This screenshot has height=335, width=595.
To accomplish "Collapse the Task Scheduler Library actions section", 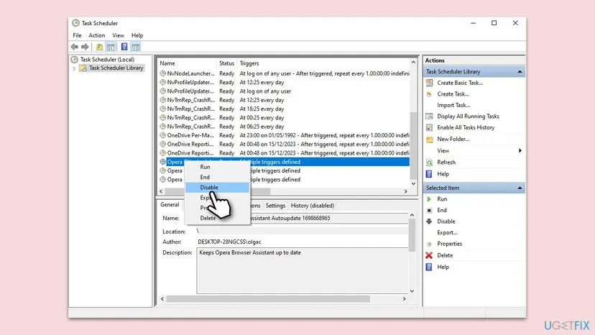I will (x=520, y=71).
